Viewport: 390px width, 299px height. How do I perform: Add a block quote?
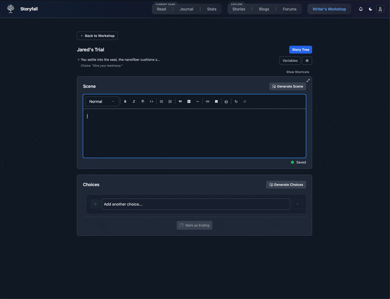coord(180,101)
